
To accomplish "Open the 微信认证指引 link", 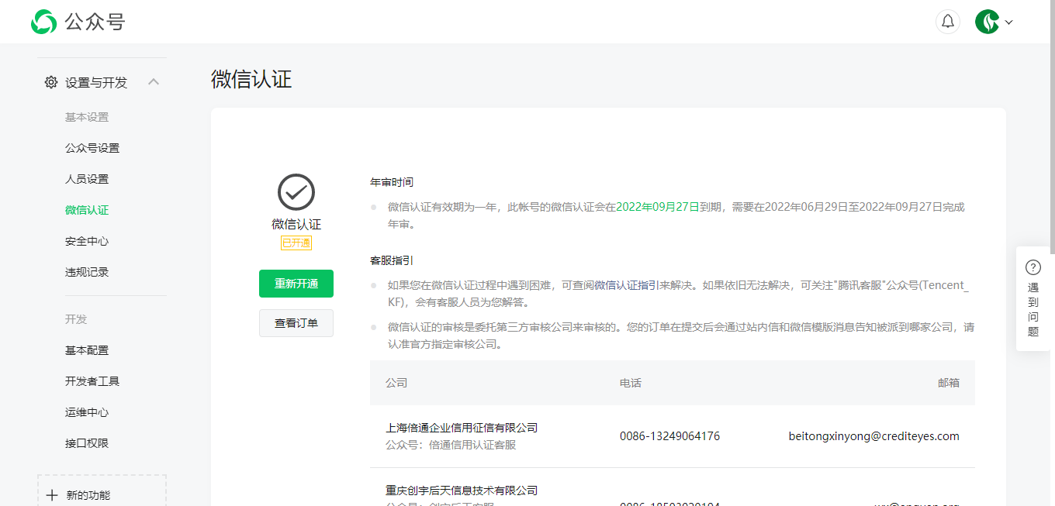I will (627, 285).
